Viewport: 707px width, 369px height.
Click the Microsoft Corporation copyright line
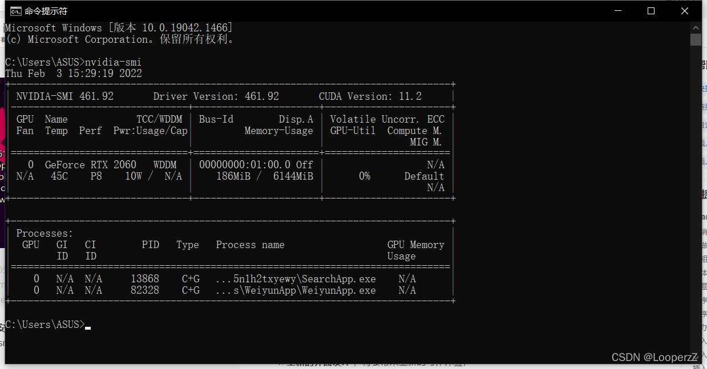(119, 39)
